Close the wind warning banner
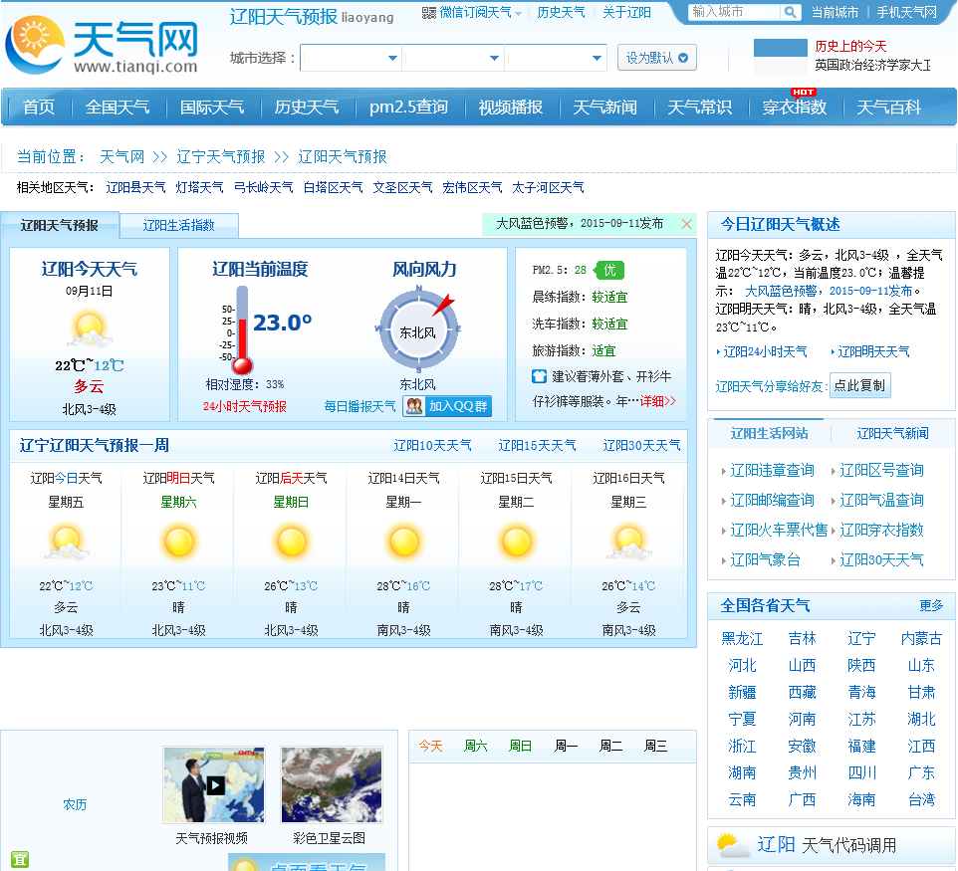 687,224
